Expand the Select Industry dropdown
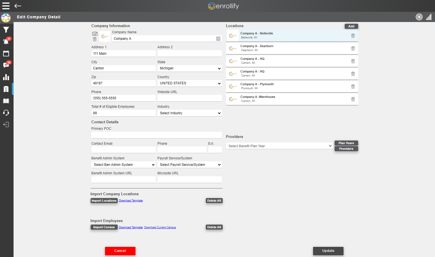The width and height of the screenshot is (435, 257). click(190, 113)
